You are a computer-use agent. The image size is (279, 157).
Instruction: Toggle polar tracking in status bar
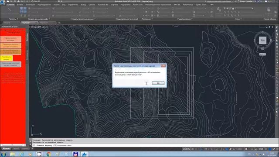pos(205,149)
